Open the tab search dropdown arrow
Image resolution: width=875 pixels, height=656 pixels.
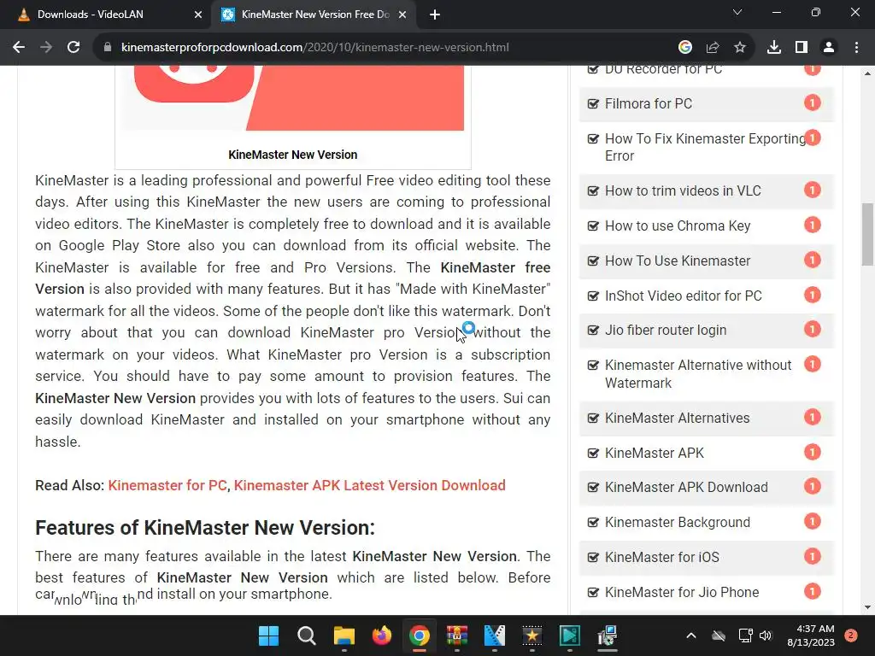point(737,12)
